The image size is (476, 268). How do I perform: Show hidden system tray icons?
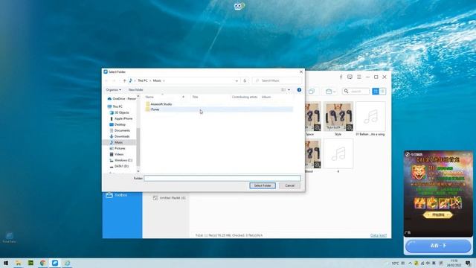coord(410,263)
